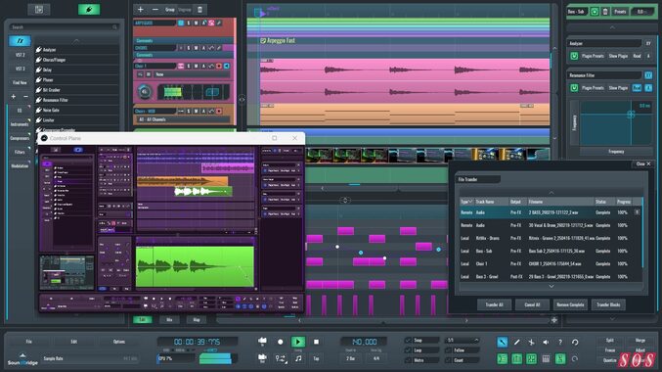The width and height of the screenshot is (662, 372).
Task: Stop playback with the stop button
Action: 316,342
